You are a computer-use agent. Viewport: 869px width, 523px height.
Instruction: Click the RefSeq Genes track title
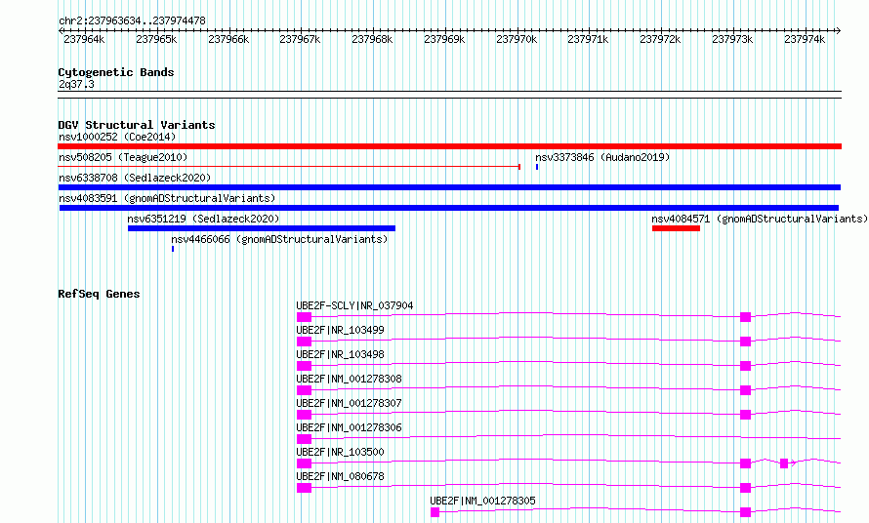99,295
